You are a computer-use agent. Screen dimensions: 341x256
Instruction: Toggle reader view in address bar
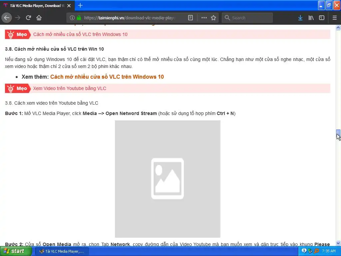(x=190, y=18)
